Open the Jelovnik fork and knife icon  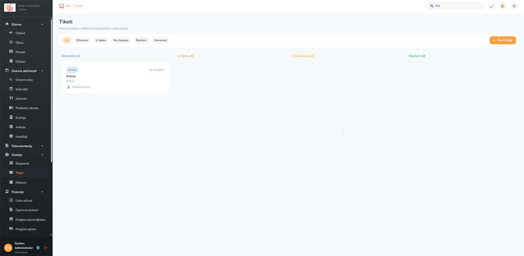pos(11,98)
